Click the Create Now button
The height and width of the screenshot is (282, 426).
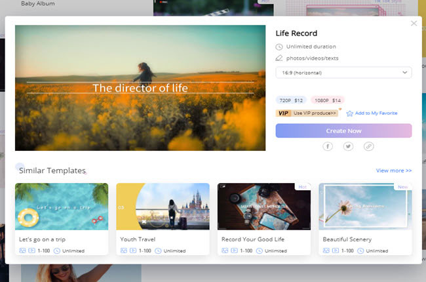343,131
